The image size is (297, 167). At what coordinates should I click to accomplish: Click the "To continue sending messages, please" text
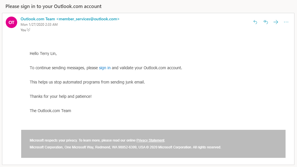point(64,68)
